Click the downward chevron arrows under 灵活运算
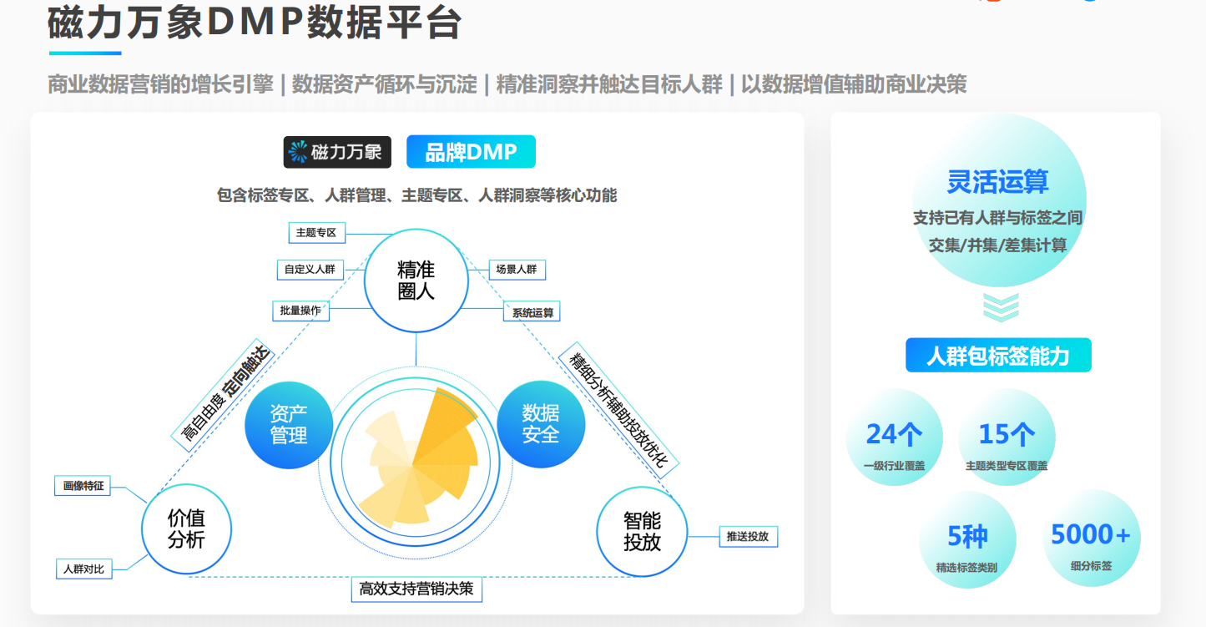Screen dimensions: 1206x627 point(1000,306)
